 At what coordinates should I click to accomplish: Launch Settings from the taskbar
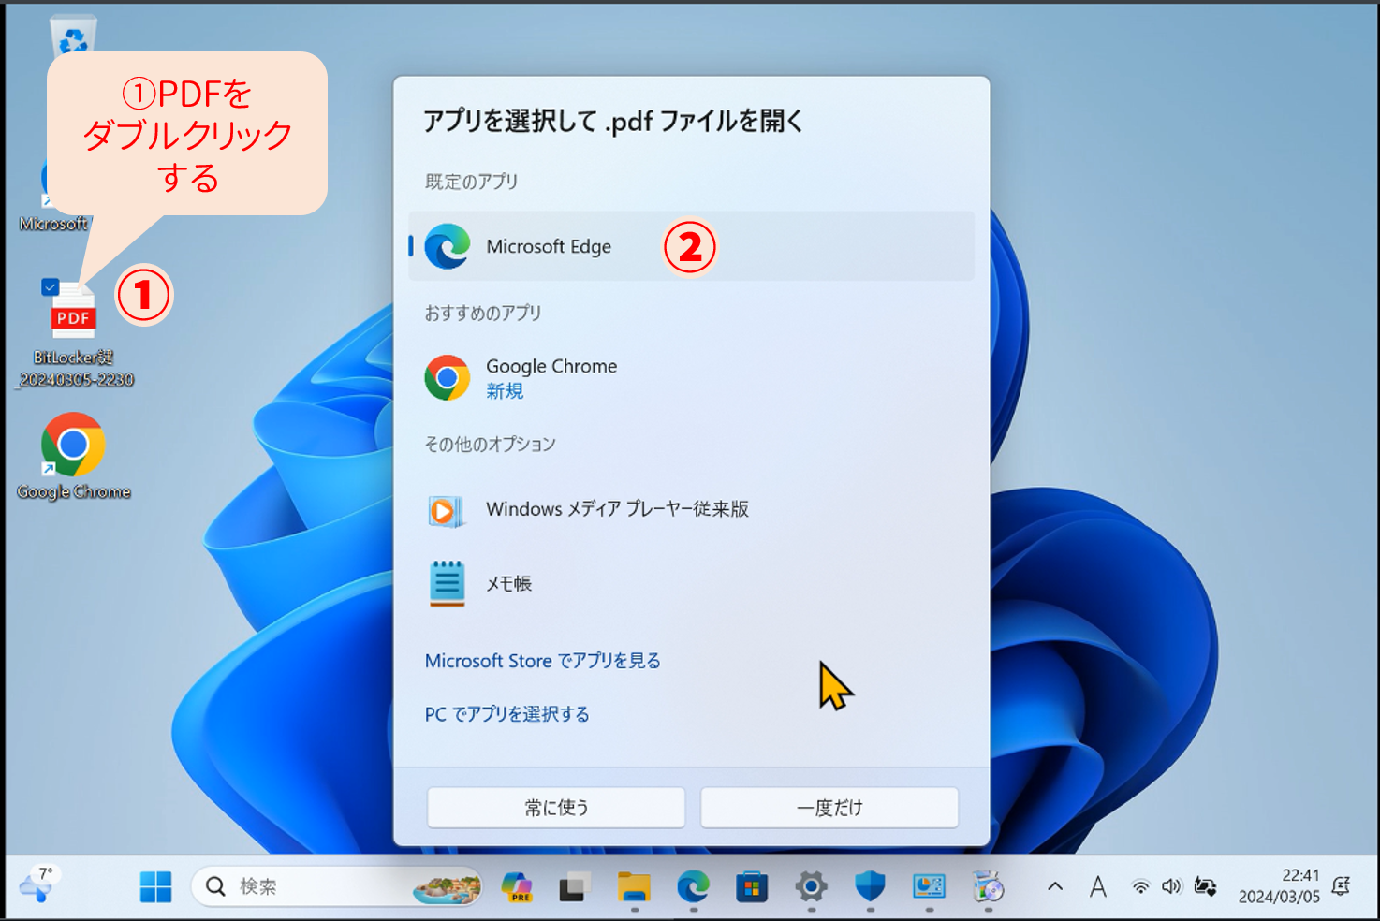click(x=810, y=886)
